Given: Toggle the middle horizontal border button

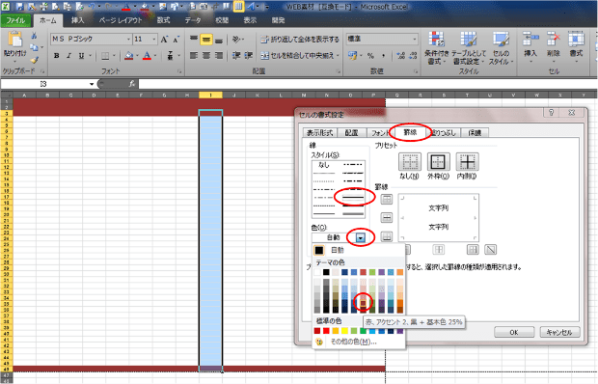Looking at the screenshot, I should (387, 217).
